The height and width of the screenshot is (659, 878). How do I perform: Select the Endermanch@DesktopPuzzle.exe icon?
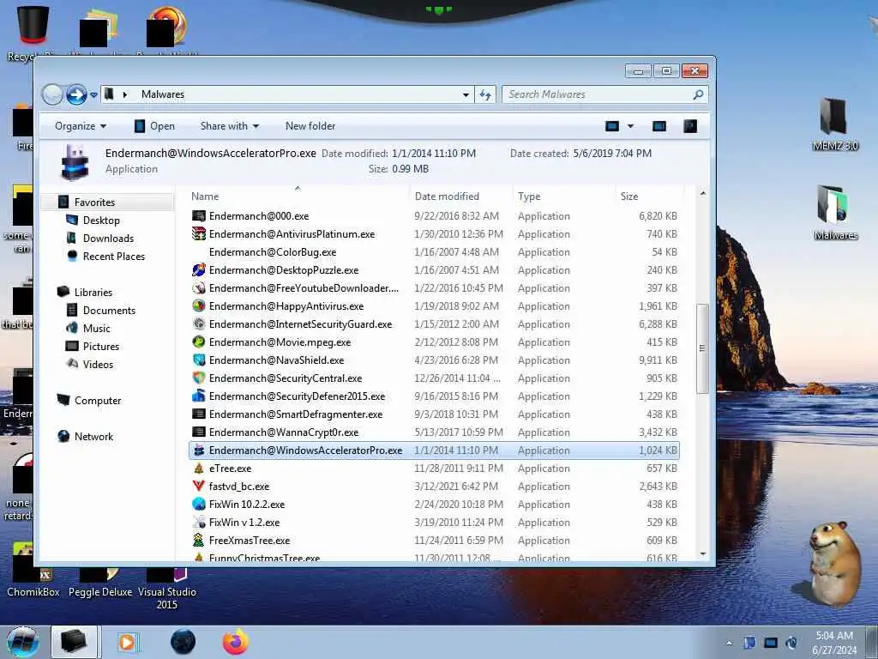[199, 270]
